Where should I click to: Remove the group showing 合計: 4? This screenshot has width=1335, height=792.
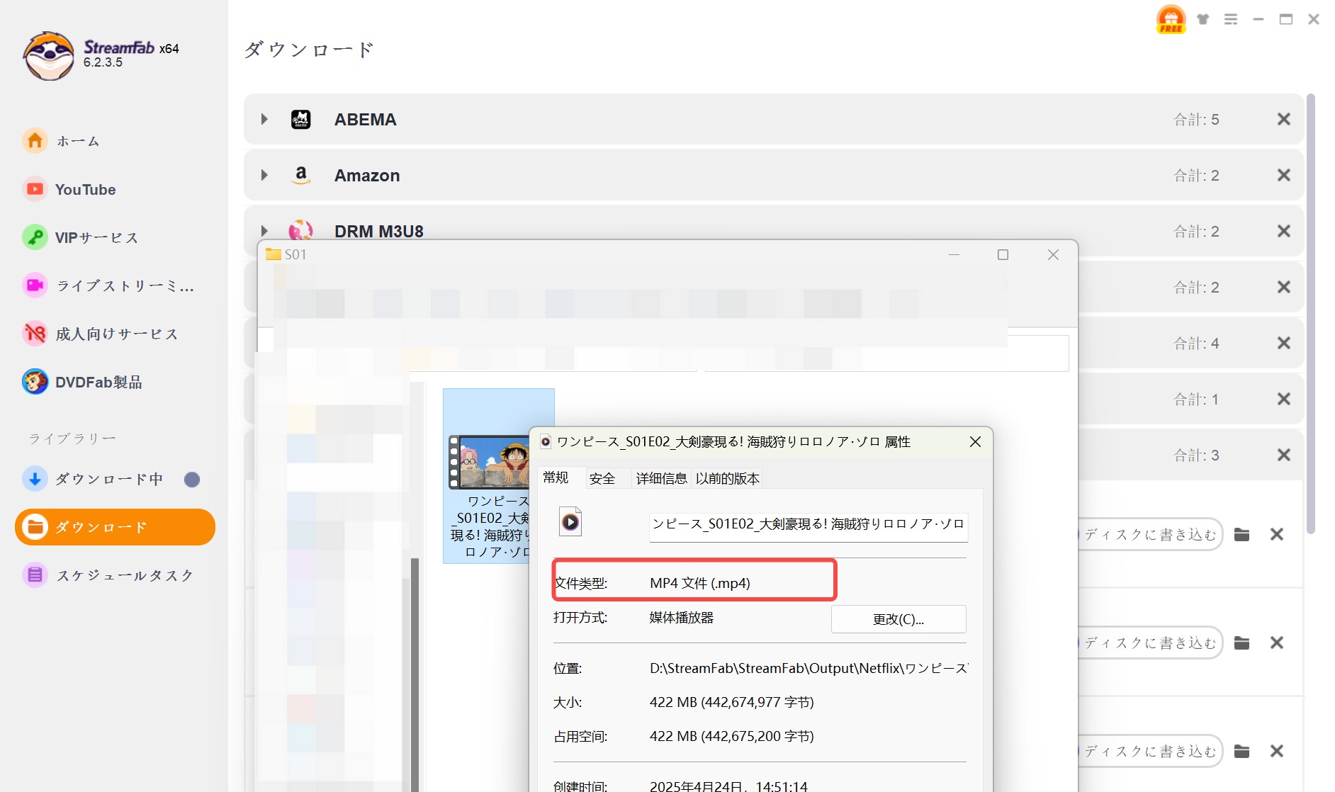[x=1284, y=343]
